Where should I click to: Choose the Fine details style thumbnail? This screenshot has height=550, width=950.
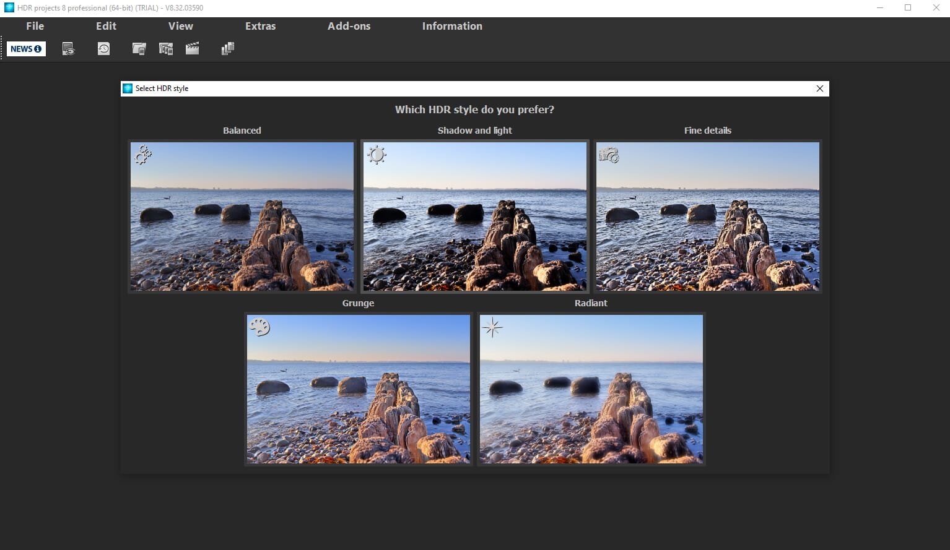[x=708, y=217]
